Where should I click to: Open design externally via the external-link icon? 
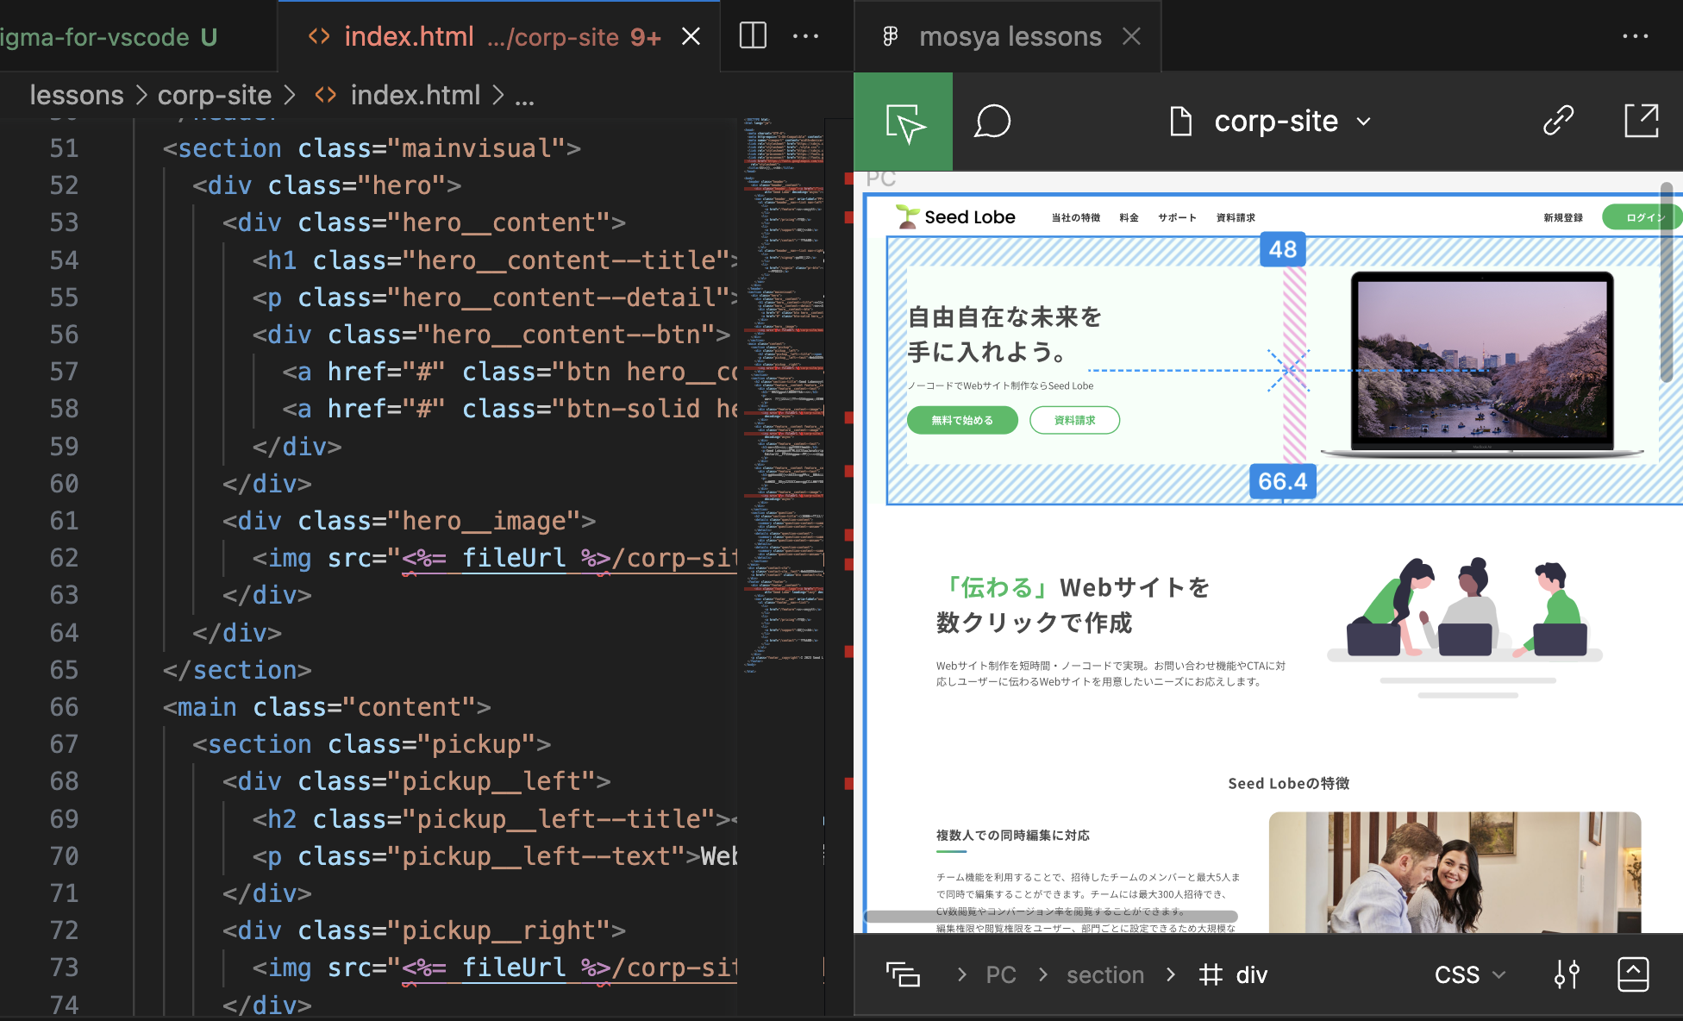[x=1642, y=121]
